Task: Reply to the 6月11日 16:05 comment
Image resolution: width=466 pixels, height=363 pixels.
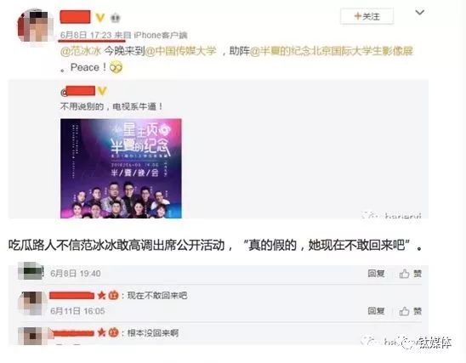Action: 376,311
